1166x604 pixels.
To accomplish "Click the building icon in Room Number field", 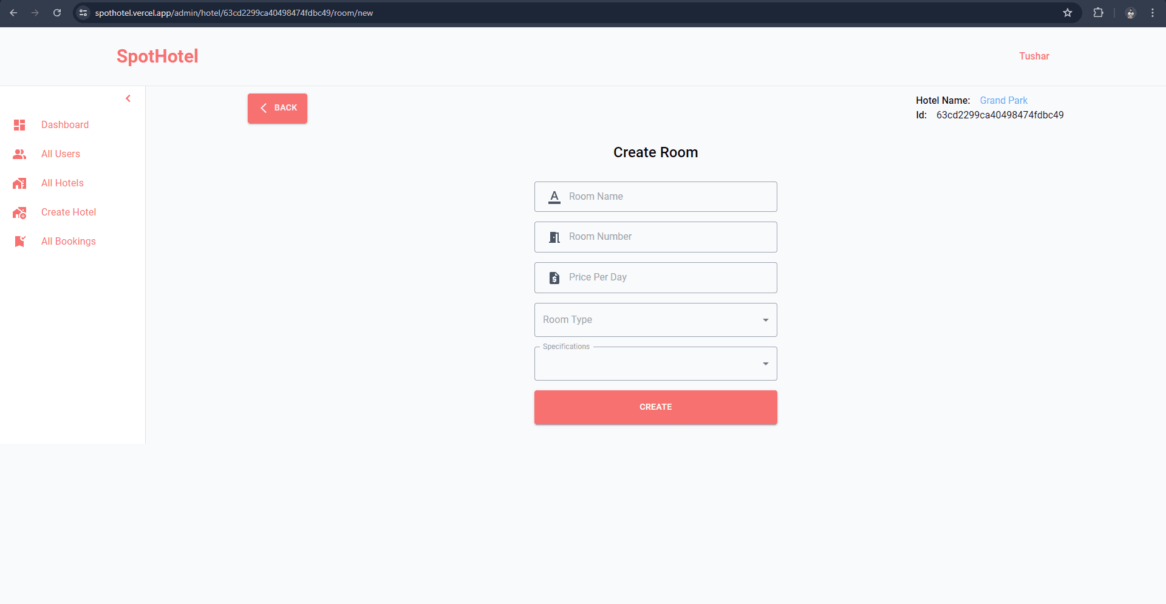I will coord(554,237).
